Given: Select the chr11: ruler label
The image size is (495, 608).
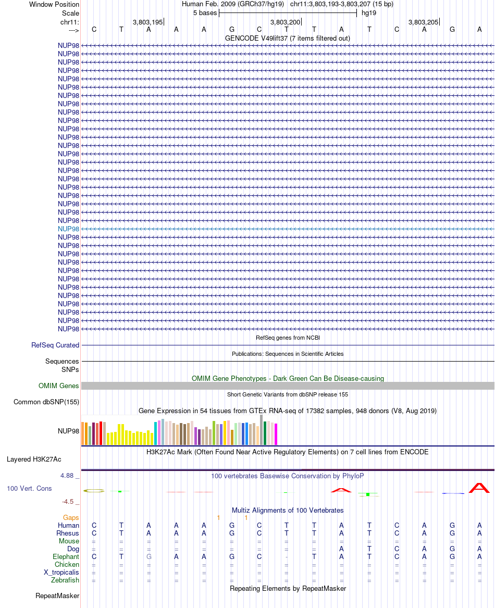Looking at the screenshot, I should (x=69, y=22).
